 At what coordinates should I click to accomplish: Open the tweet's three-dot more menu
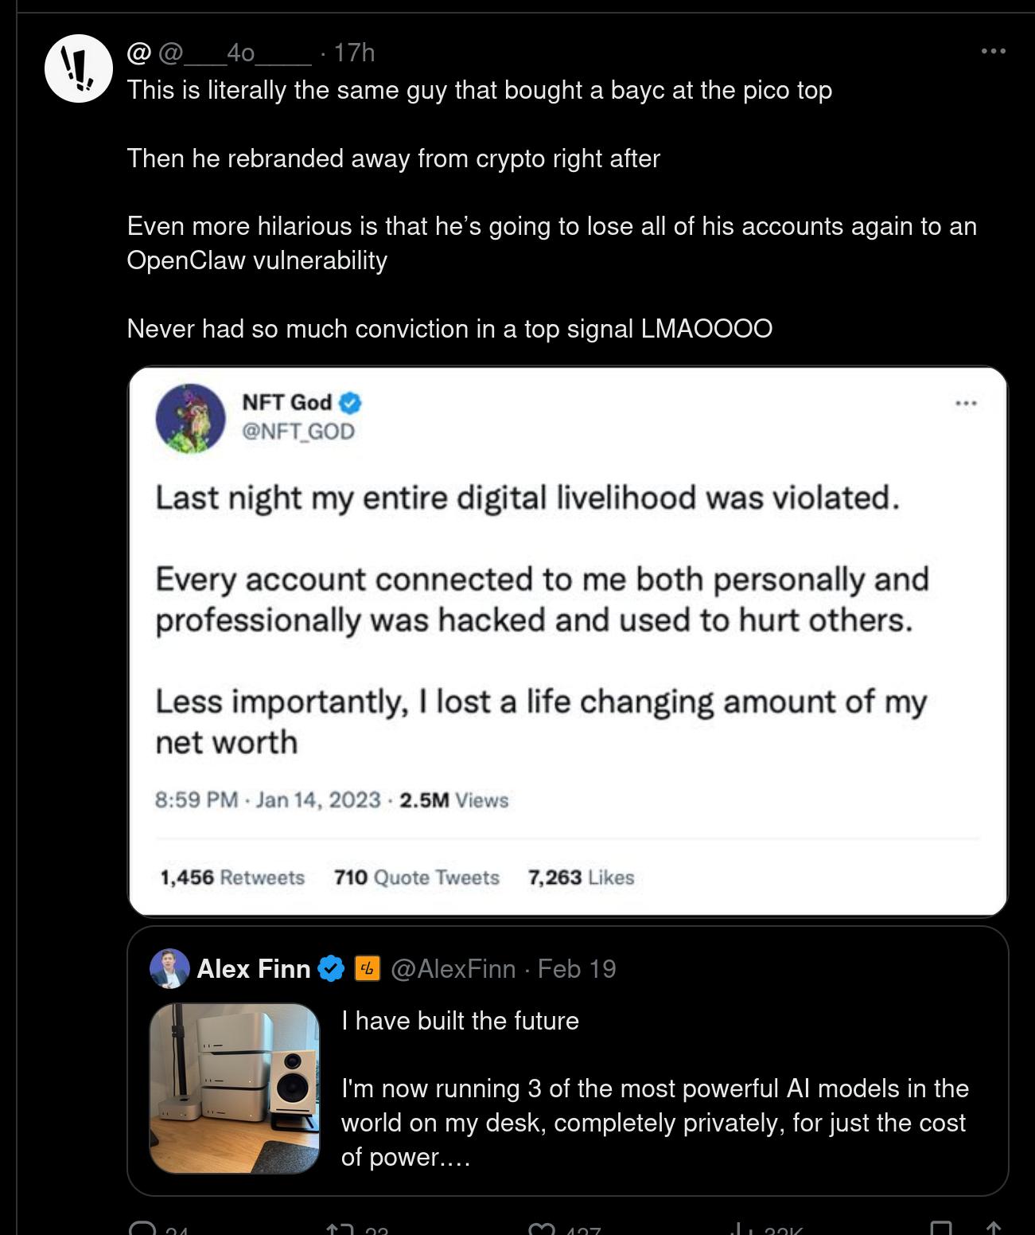(993, 52)
